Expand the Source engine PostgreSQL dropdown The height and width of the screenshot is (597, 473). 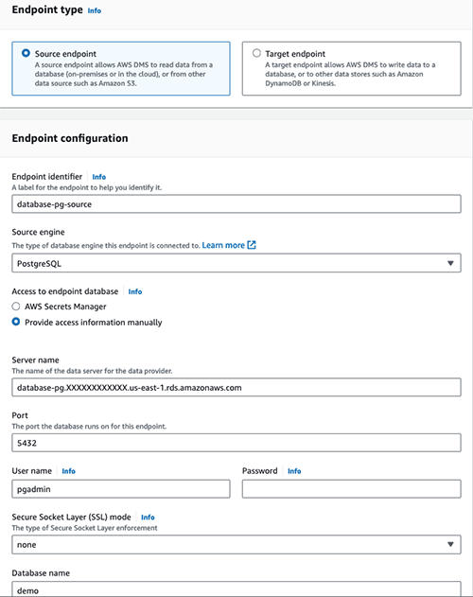pyautogui.click(x=236, y=263)
